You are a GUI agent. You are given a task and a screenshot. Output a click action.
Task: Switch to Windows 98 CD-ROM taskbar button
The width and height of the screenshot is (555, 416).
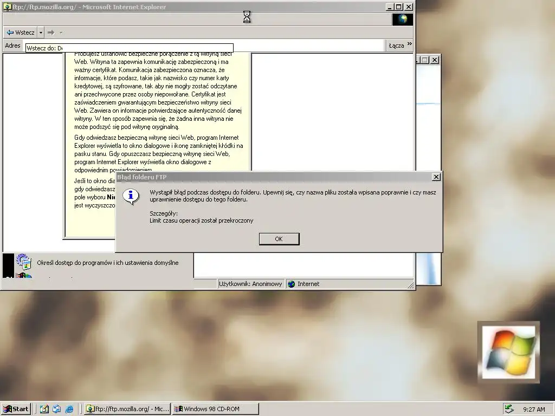tap(216, 409)
